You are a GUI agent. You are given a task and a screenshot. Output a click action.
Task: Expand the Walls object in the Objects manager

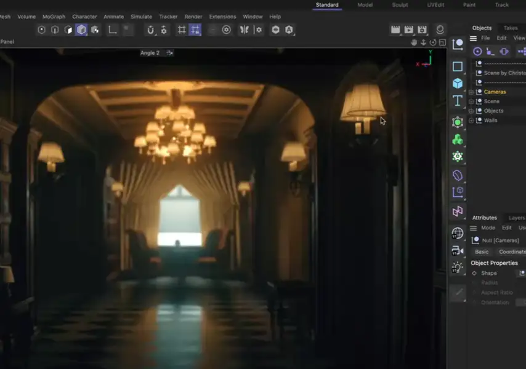[472, 120]
